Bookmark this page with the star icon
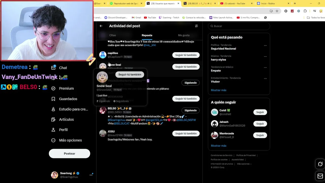Viewport: 325px width, 183px height. [277, 11]
